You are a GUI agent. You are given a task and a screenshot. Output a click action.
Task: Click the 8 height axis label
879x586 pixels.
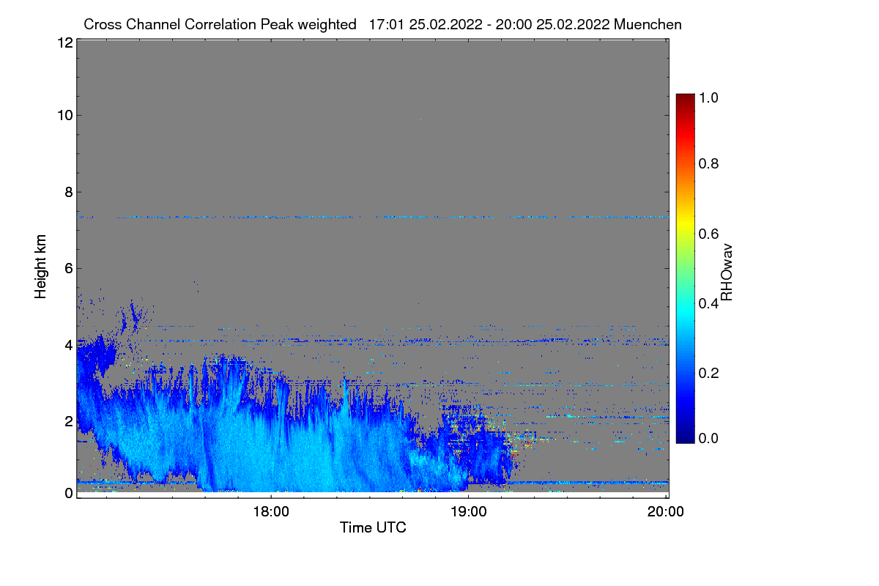point(69,192)
